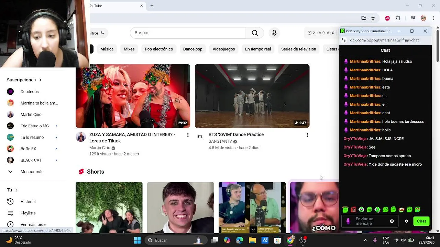
Task: Open Boffe FX subscription channel
Action: (x=28, y=149)
